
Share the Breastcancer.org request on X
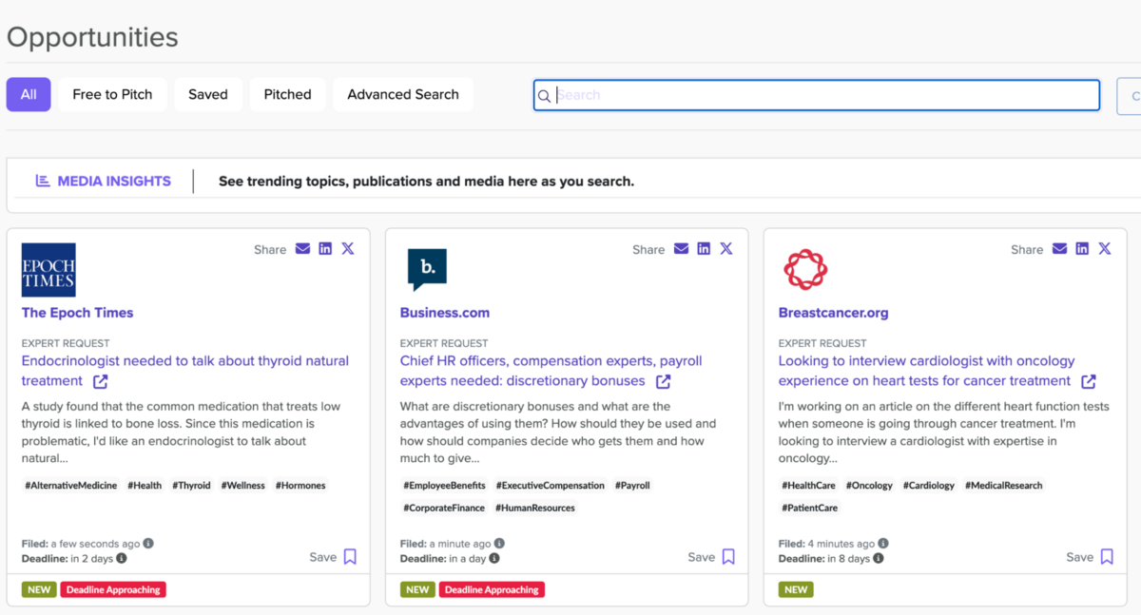tap(1105, 248)
